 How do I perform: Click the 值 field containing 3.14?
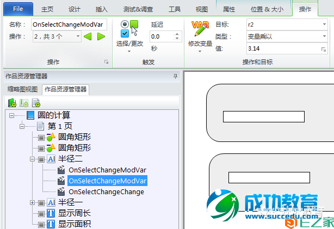(x=283, y=48)
